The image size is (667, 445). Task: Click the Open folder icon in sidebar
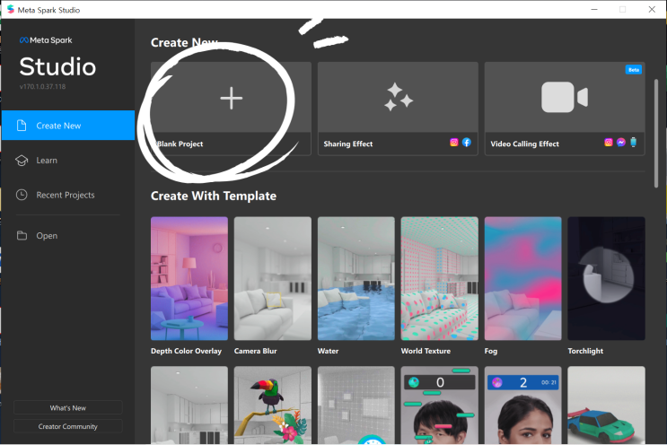tap(22, 236)
